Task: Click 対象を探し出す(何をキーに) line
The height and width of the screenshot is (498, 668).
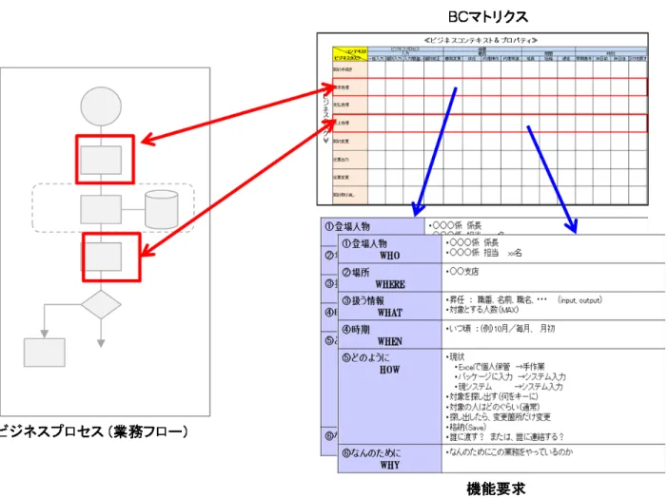Action: (x=492, y=396)
